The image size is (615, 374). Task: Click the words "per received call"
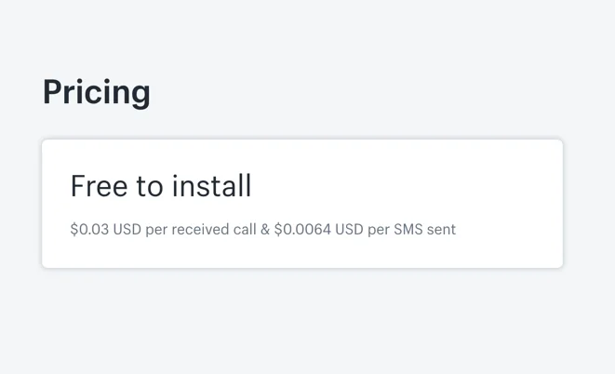tap(201, 229)
